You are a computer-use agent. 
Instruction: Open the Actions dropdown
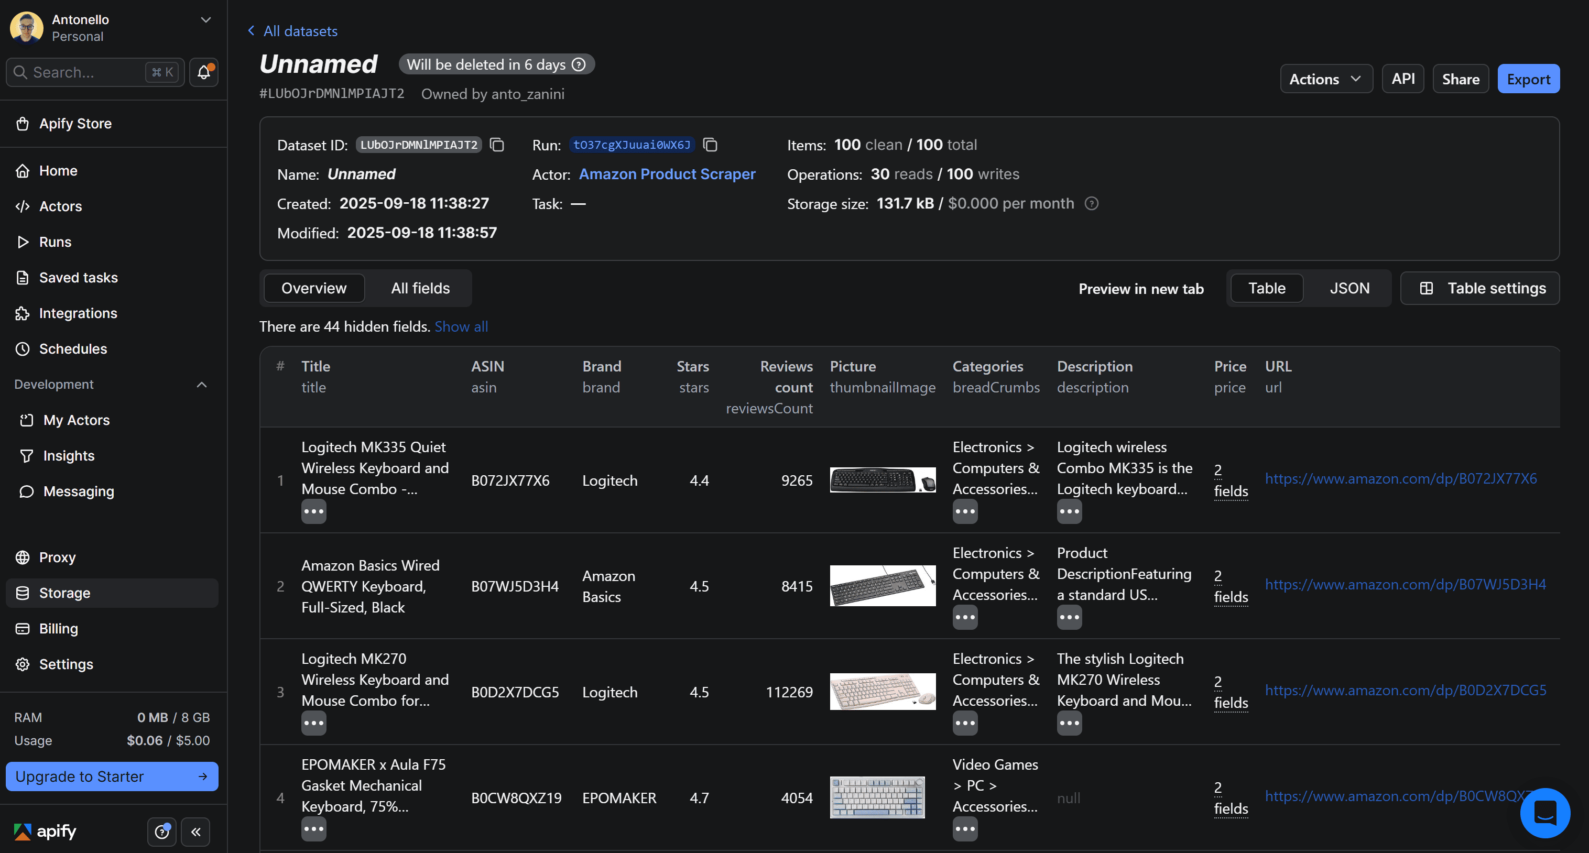point(1325,79)
